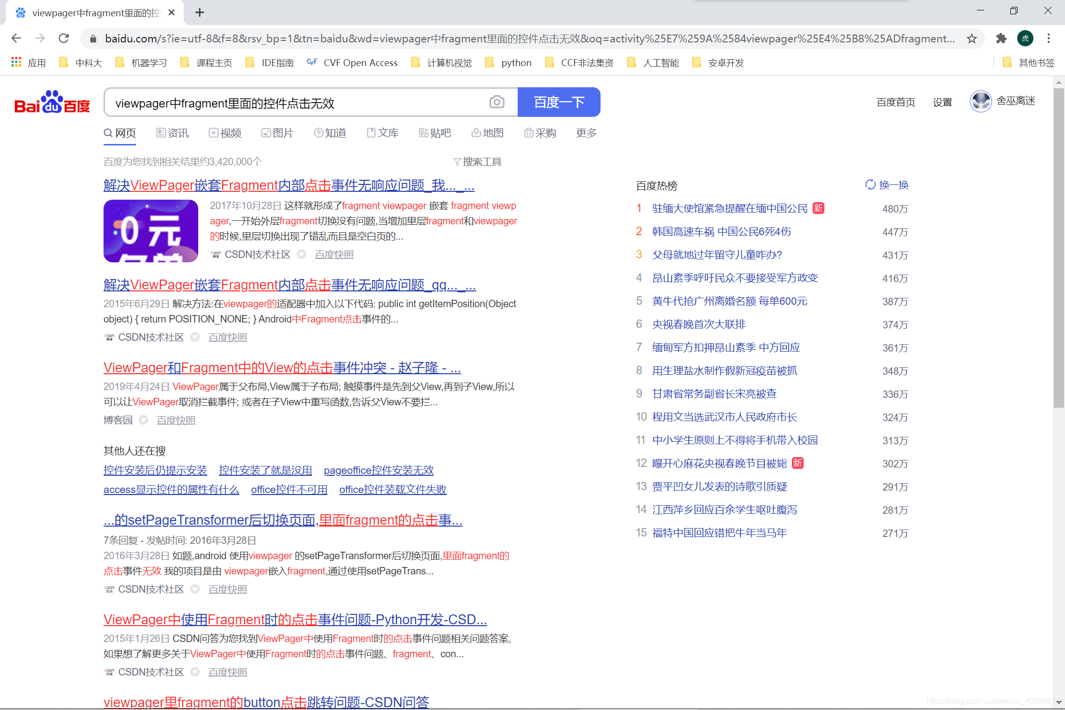Screen dimensions: 1065x710
Task: Click the Baidu logo
Action: 52,102
